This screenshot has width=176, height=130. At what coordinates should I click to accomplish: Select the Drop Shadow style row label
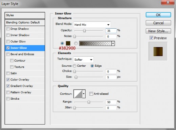20,29
